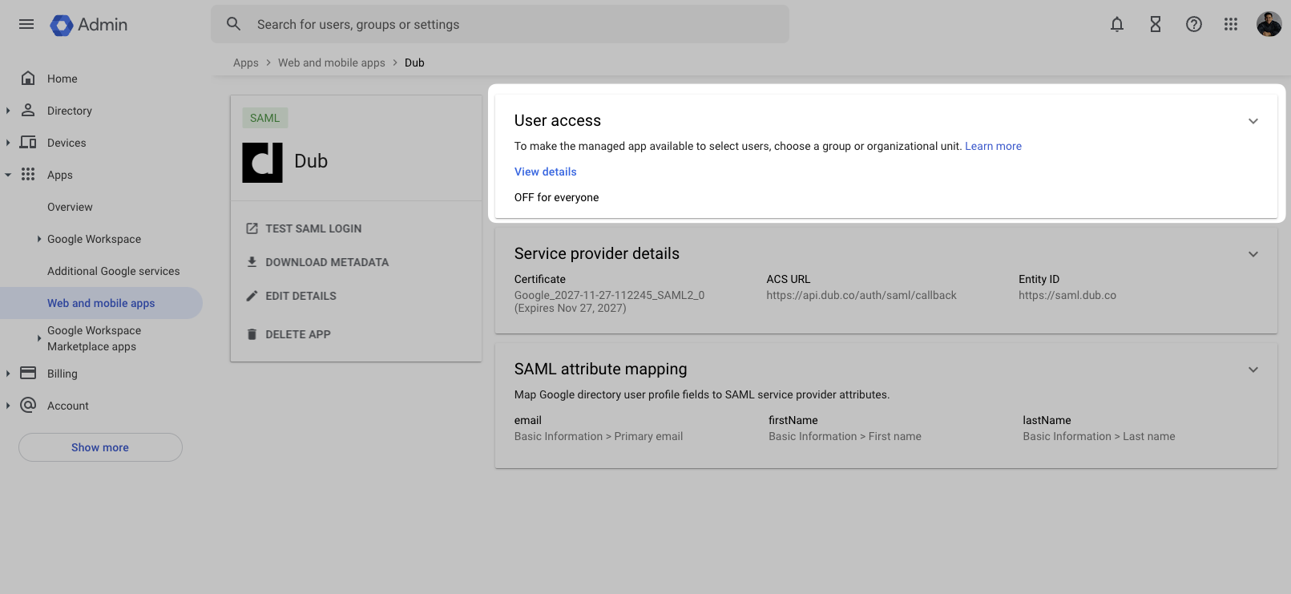This screenshot has height=594, width=1291.
Task: Expand the Devices sidebar section
Action: 8,143
